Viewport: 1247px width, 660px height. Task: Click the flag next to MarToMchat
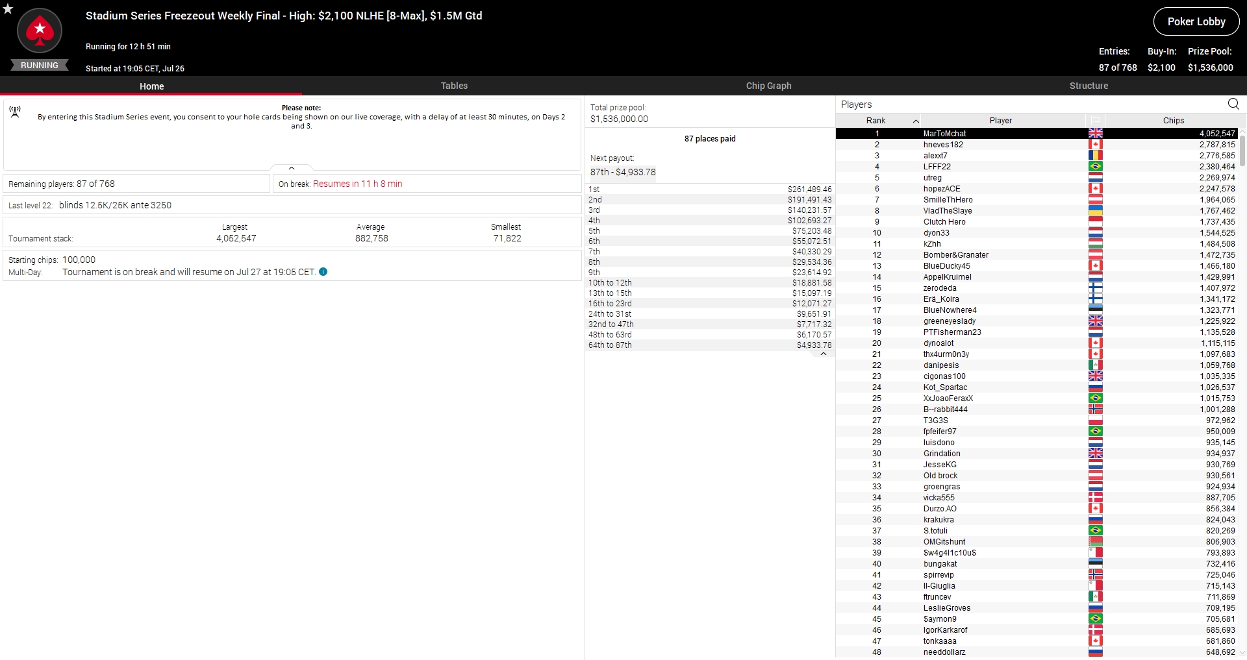click(x=1096, y=133)
